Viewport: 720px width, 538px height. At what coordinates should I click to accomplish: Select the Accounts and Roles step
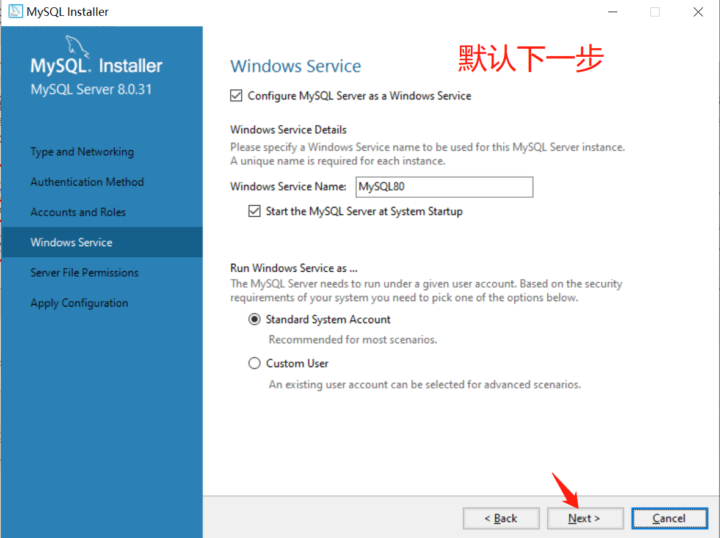pyautogui.click(x=78, y=212)
